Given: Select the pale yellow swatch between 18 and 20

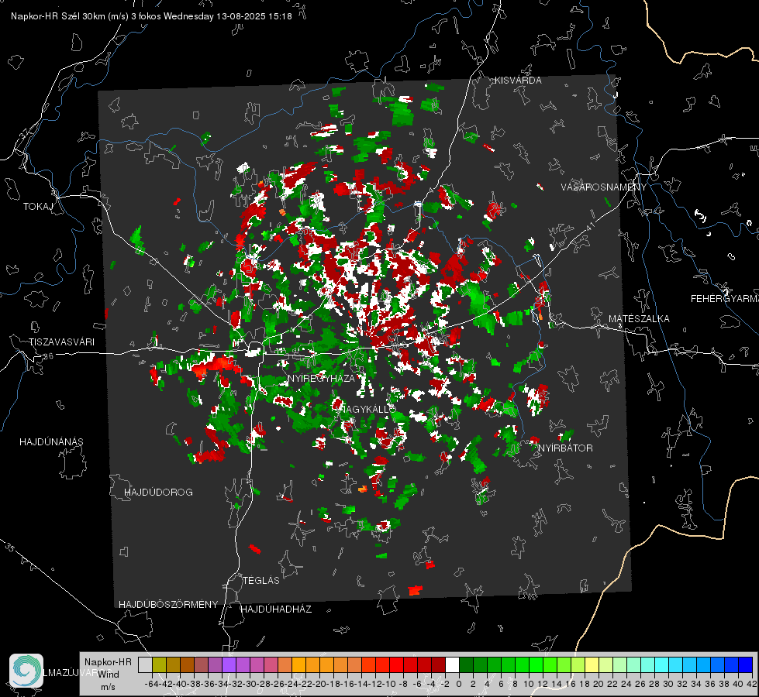Looking at the screenshot, I should [592, 664].
